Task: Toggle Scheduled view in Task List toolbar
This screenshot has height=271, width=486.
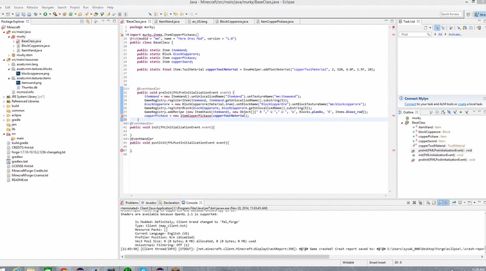Action: [443, 28]
